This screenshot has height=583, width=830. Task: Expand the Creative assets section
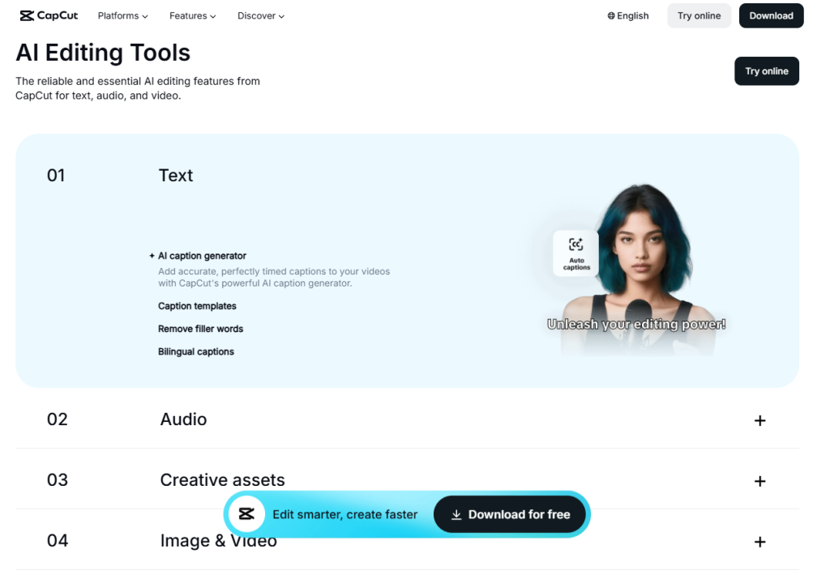760,481
